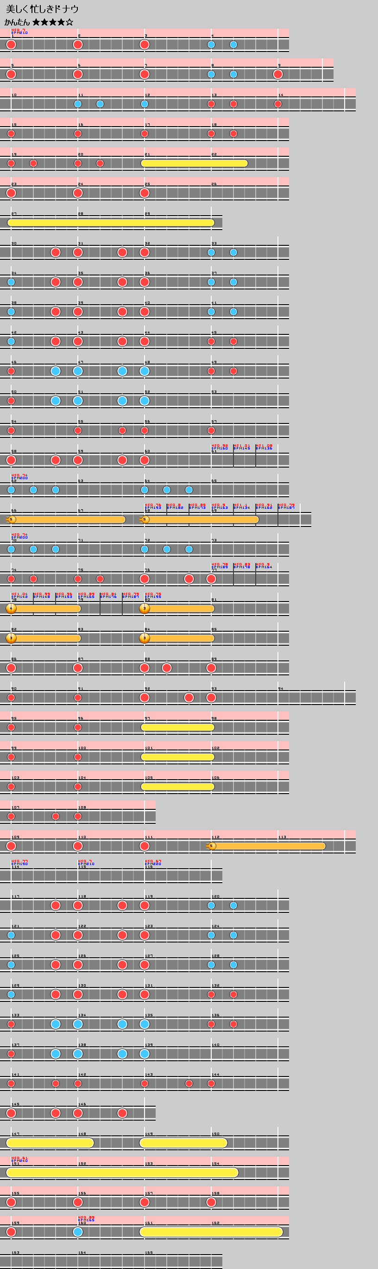Click the small red note at measure 14

point(277,104)
